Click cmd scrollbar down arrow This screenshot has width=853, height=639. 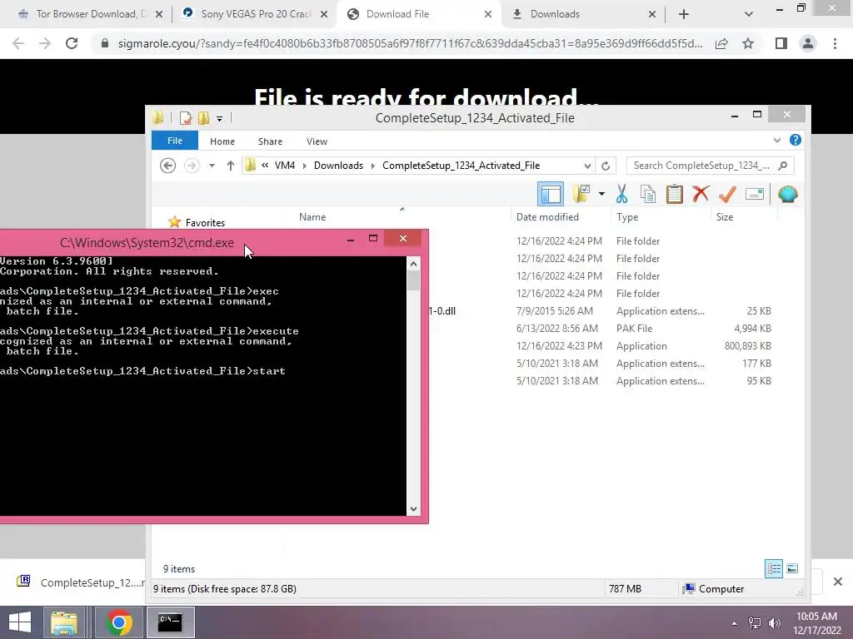click(413, 508)
